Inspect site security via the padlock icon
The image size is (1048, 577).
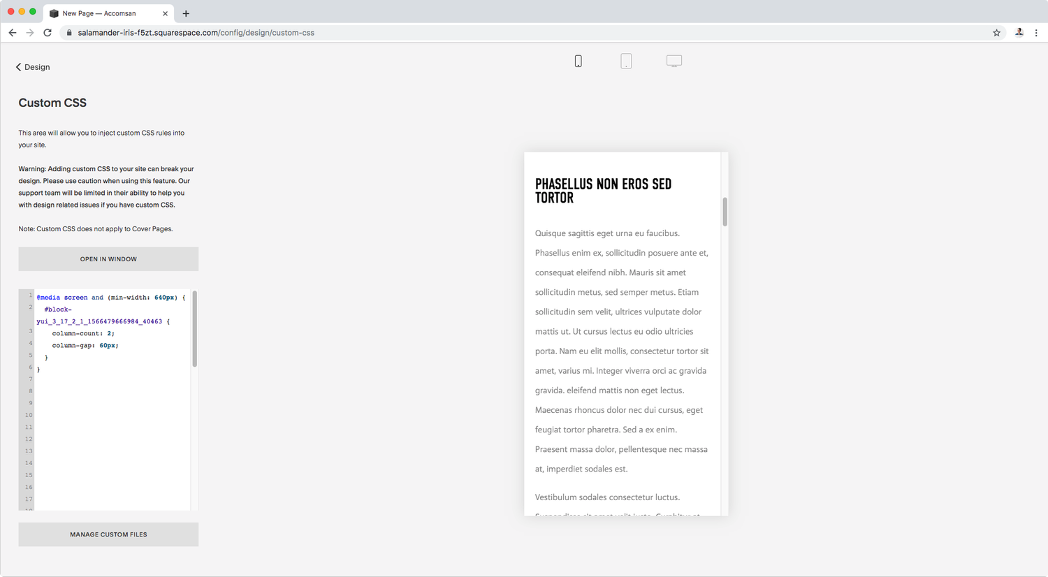pyautogui.click(x=68, y=32)
